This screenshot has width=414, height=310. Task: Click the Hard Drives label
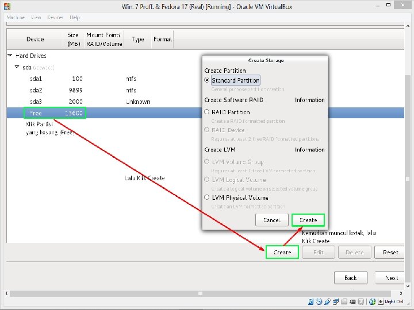(x=31, y=56)
